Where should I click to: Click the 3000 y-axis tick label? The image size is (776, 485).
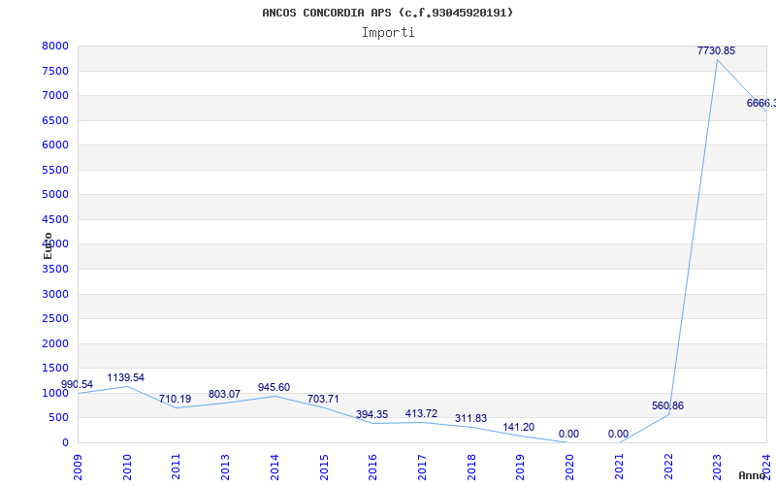click(x=55, y=294)
